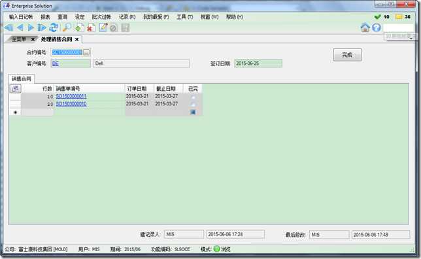Open the 我的最爱 (F) menu
This screenshot has height=259, width=421.
point(156,17)
